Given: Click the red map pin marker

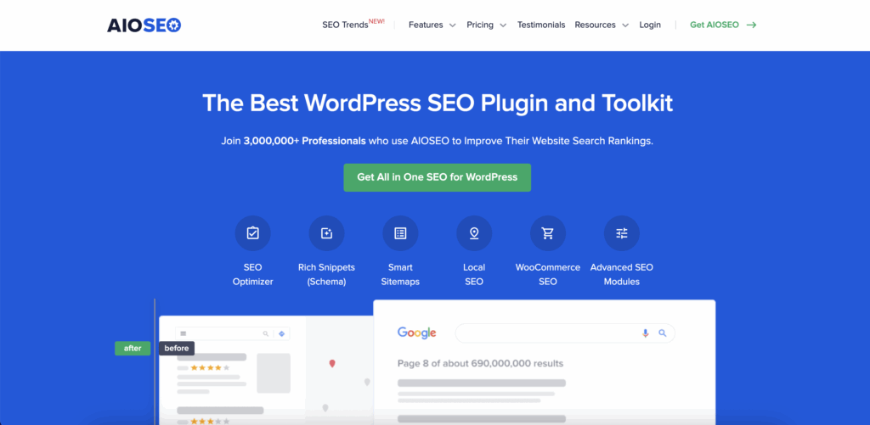Looking at the screenshot, I should pyautogui.click(x=332, y=363).
